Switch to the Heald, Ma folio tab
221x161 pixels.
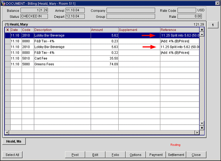[x=14, y=142]
